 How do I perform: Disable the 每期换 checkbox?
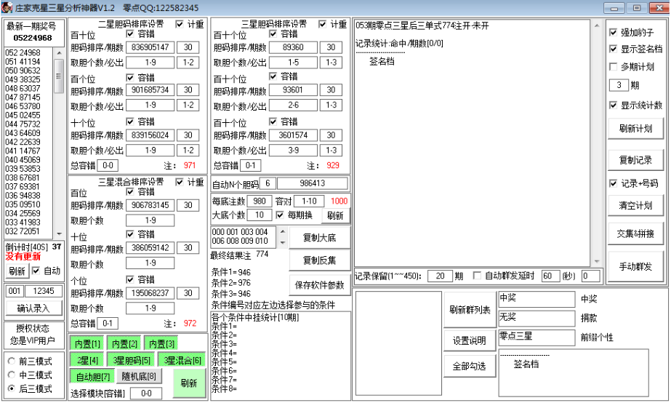(x=281, y=215)
